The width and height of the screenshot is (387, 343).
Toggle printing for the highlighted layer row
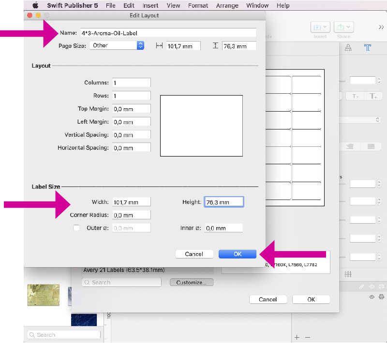point(381,286)
